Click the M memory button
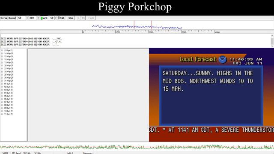Viewport: 274px width, 154px height. [x=78, y=18]
